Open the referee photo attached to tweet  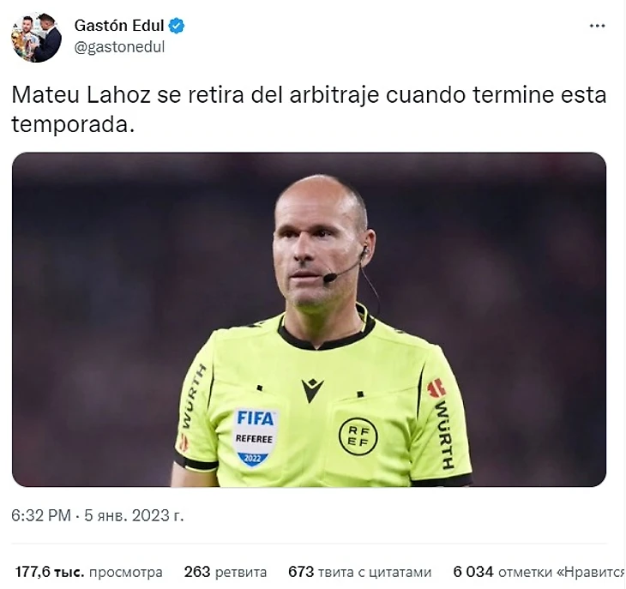[309, 319]
